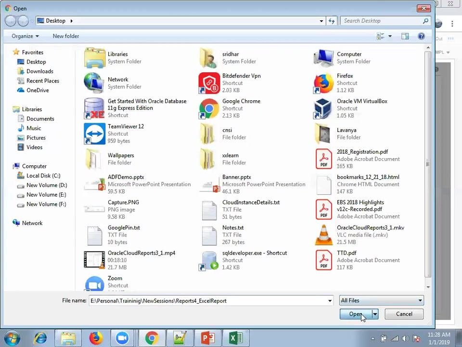Open the view options dropdown arrow

click(390, 36)
